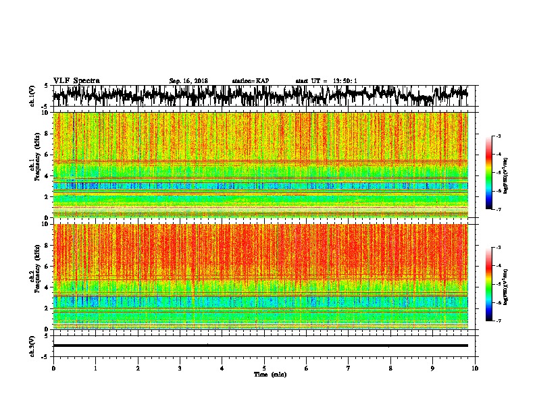
Task: Click time axis tick label "4"
Action: [x=222, y=368]
